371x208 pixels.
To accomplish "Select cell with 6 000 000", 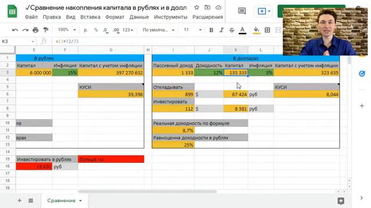I will tap(34, 73).
